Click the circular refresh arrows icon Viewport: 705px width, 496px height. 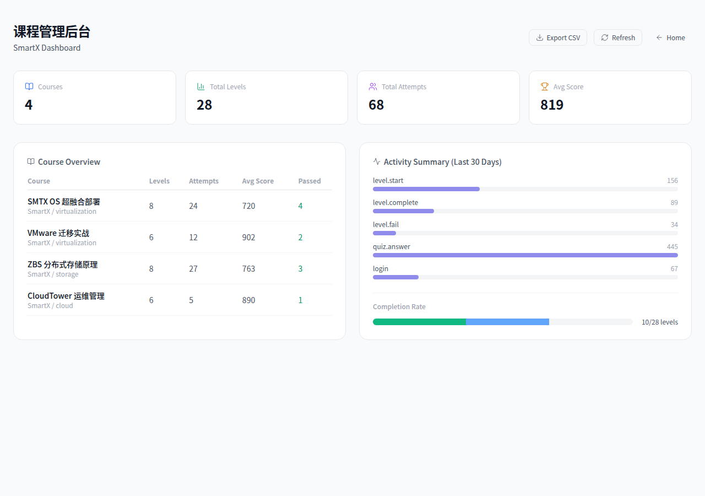tap(605, 37)
